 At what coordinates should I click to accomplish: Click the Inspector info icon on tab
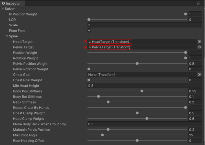(x=3, y=3)
